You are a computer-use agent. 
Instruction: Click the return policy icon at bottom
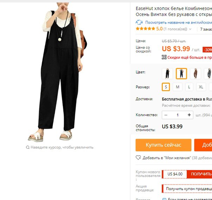(164, 199)
